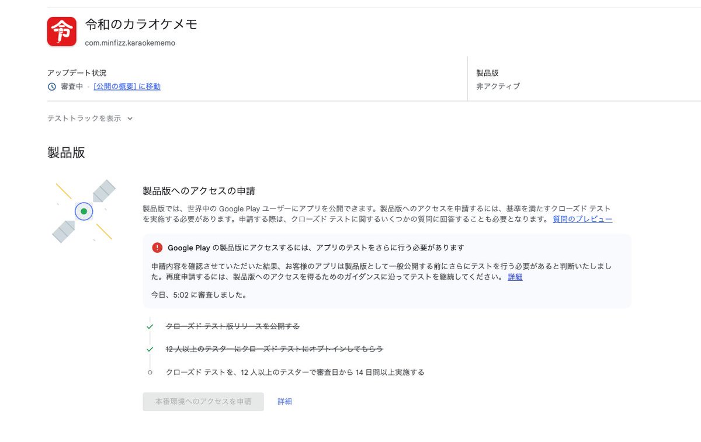701x442 pixels.
Task: Open the [公開の概要] に移動 link
Action: [x=127, y=86]
